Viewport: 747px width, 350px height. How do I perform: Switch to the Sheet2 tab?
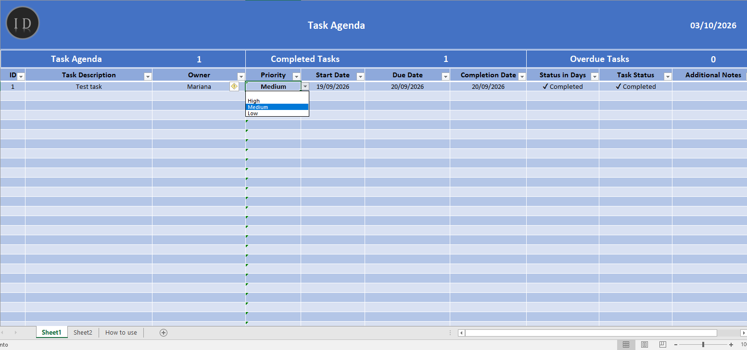click(83, 333)
